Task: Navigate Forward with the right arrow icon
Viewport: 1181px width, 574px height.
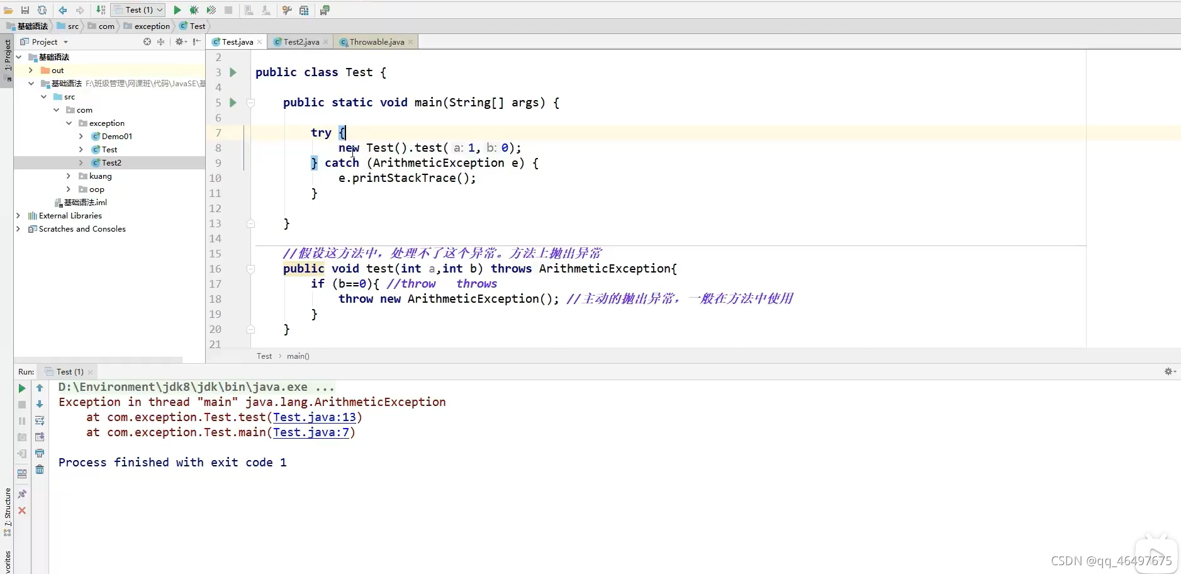Action: pos(80,10)
